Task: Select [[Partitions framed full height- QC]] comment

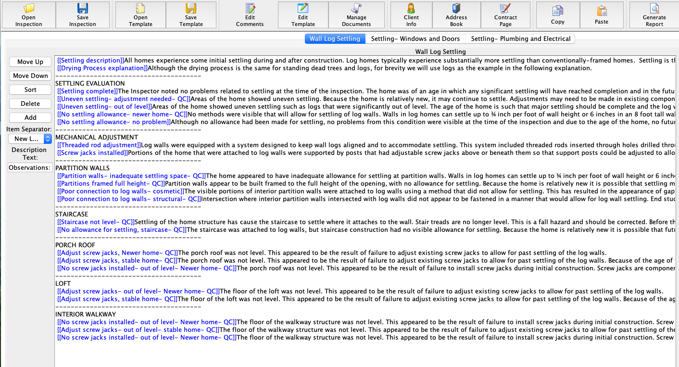Action: (111, 183)
